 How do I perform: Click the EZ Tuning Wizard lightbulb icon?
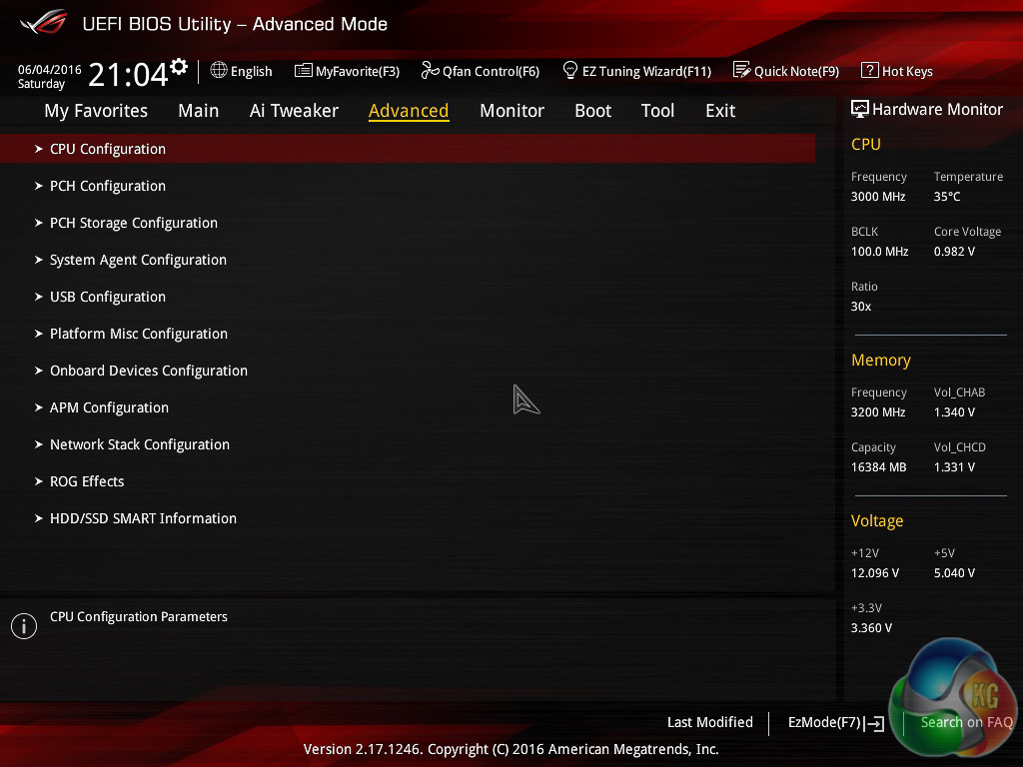click(x=570, y=70)
